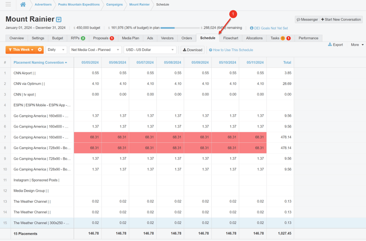366x241 pixels.
Task: Select the CNN Airport placement row
Action: pos(147,73)
